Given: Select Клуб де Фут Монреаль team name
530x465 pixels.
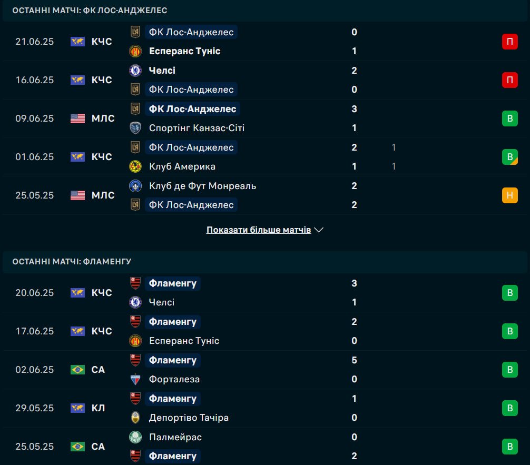Looking at the screenshot, I should point(202,186).
